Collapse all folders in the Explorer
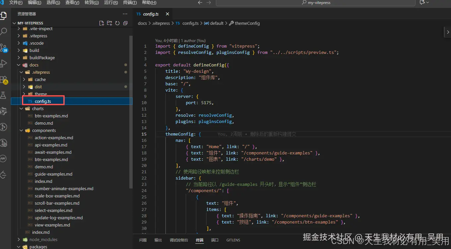 pos(125,23)
